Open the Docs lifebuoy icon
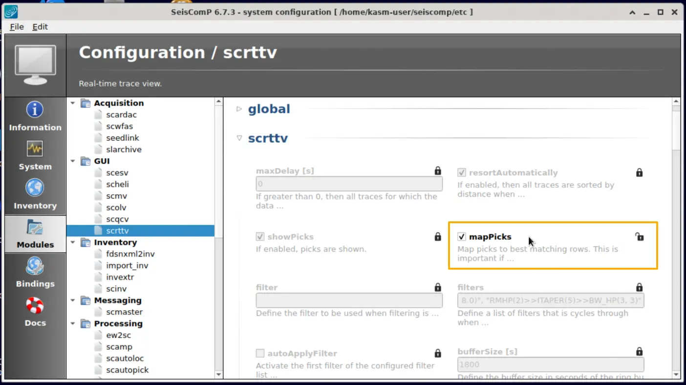This screenshot has width=686, height=385. click(35, 305)
